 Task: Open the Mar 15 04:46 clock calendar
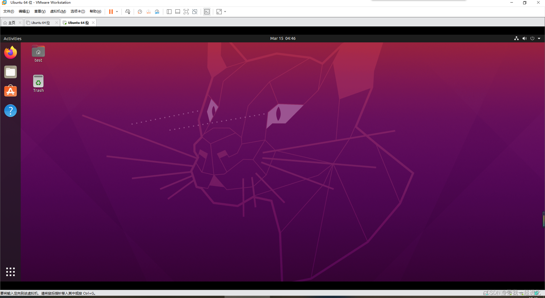pos(283,38)
